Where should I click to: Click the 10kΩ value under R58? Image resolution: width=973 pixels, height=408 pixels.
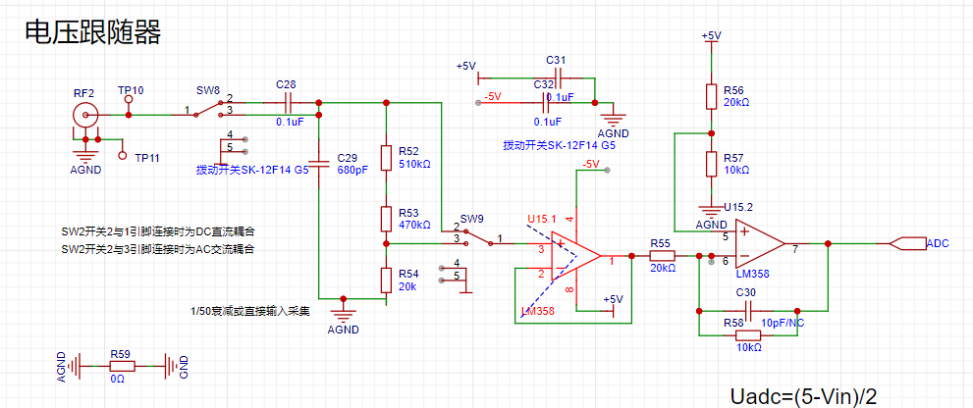(x=748, y=348)
